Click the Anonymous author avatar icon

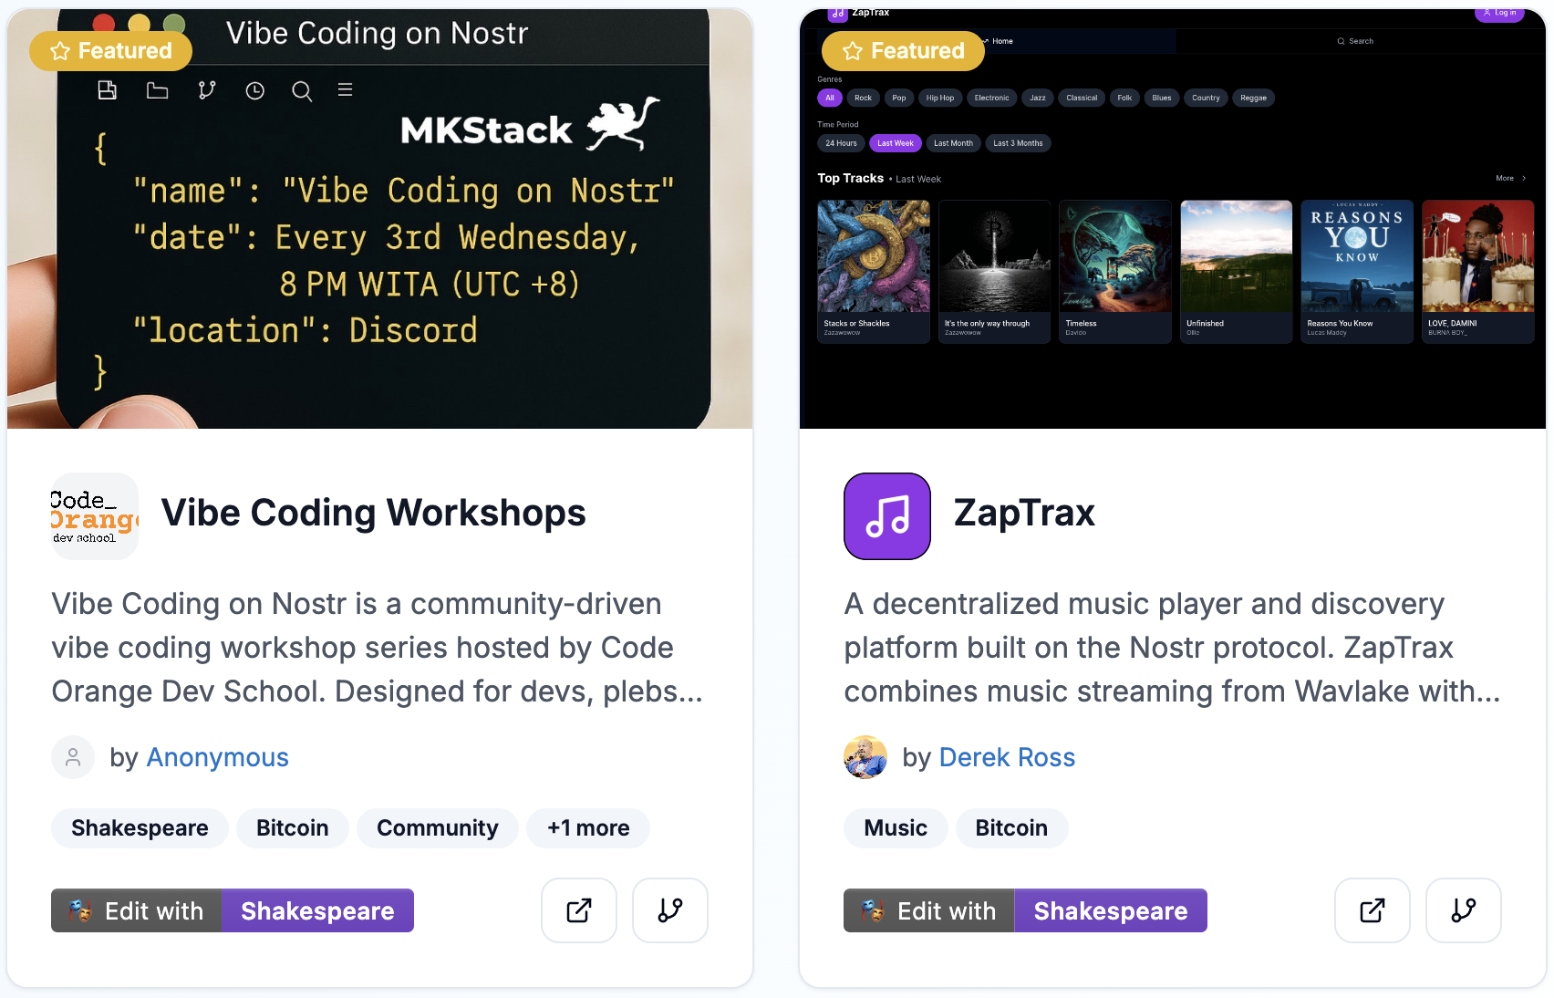click(73, 757)
